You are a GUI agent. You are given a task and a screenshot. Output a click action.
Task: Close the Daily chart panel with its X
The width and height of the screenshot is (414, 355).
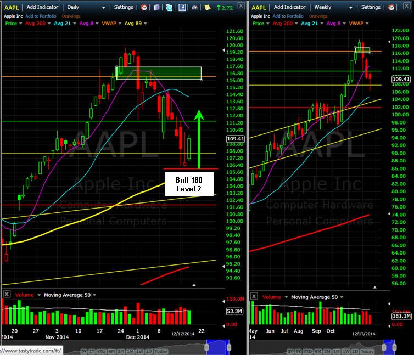[x=241, y=6]
